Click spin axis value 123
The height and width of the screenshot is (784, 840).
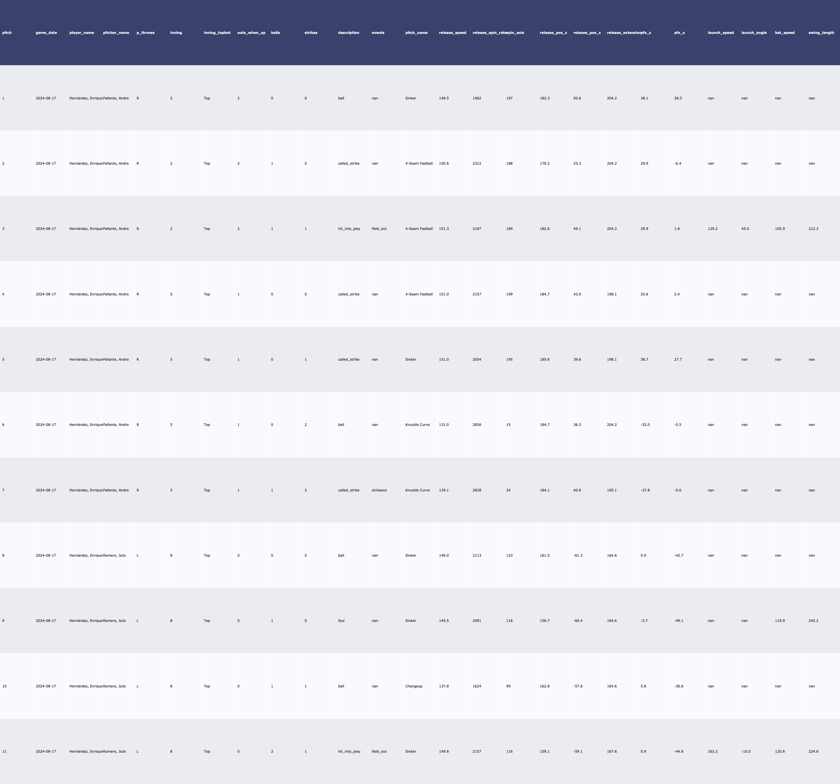[509, 555]
